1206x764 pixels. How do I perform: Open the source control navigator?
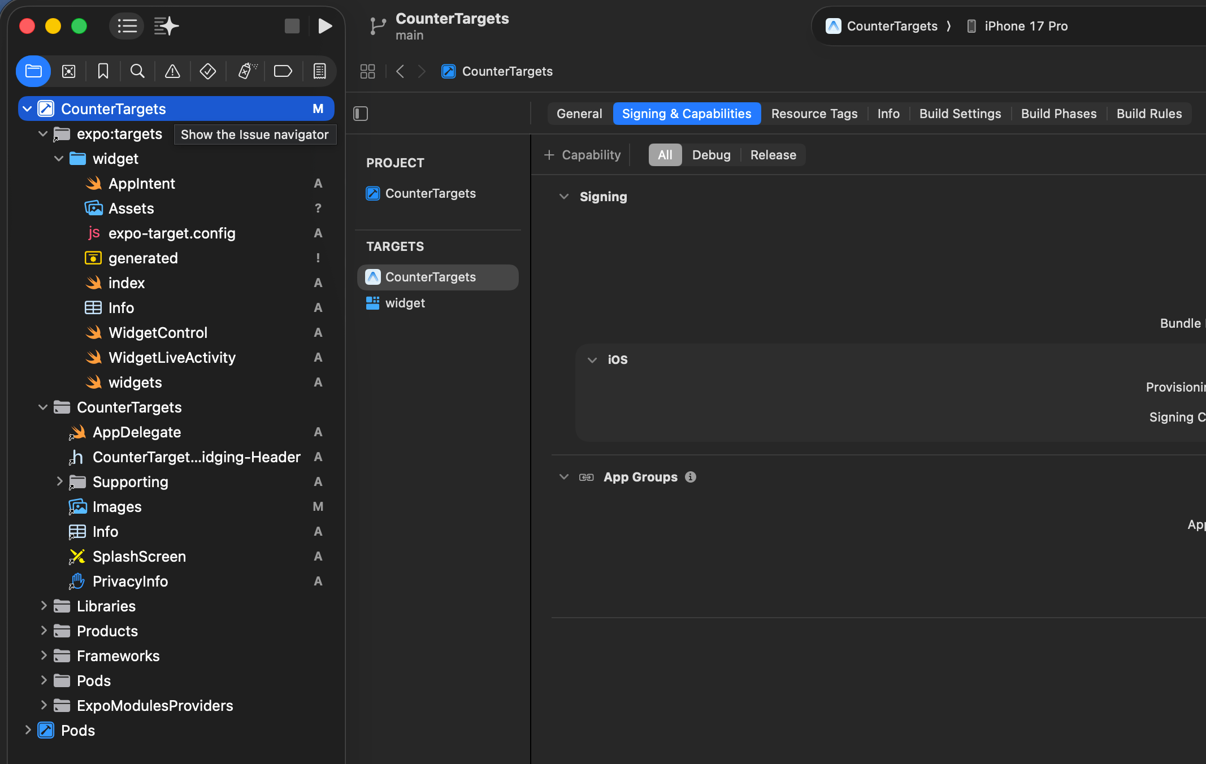68,71
